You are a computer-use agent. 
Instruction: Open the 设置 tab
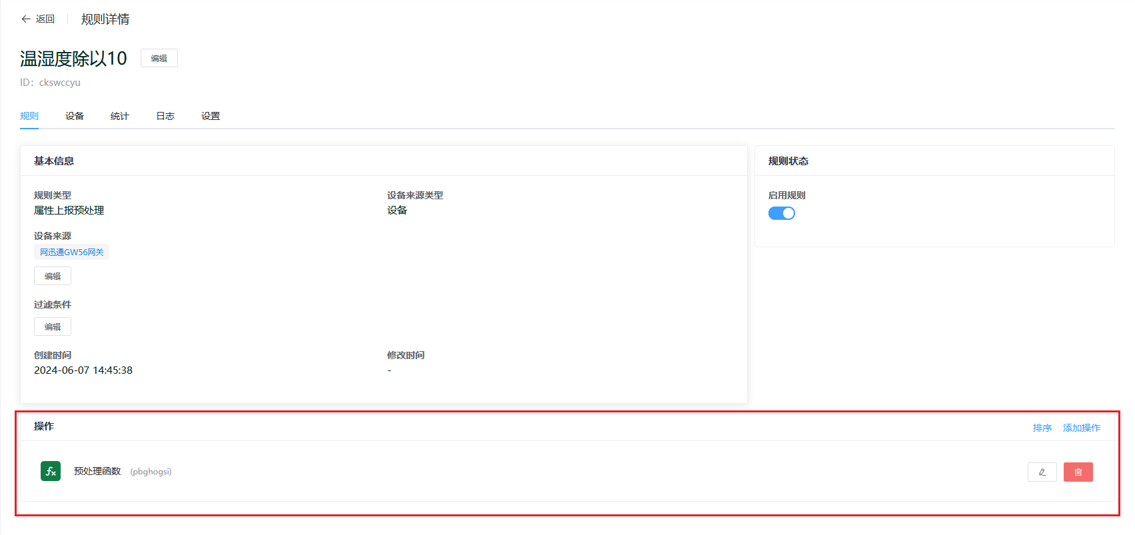(211, 116)
